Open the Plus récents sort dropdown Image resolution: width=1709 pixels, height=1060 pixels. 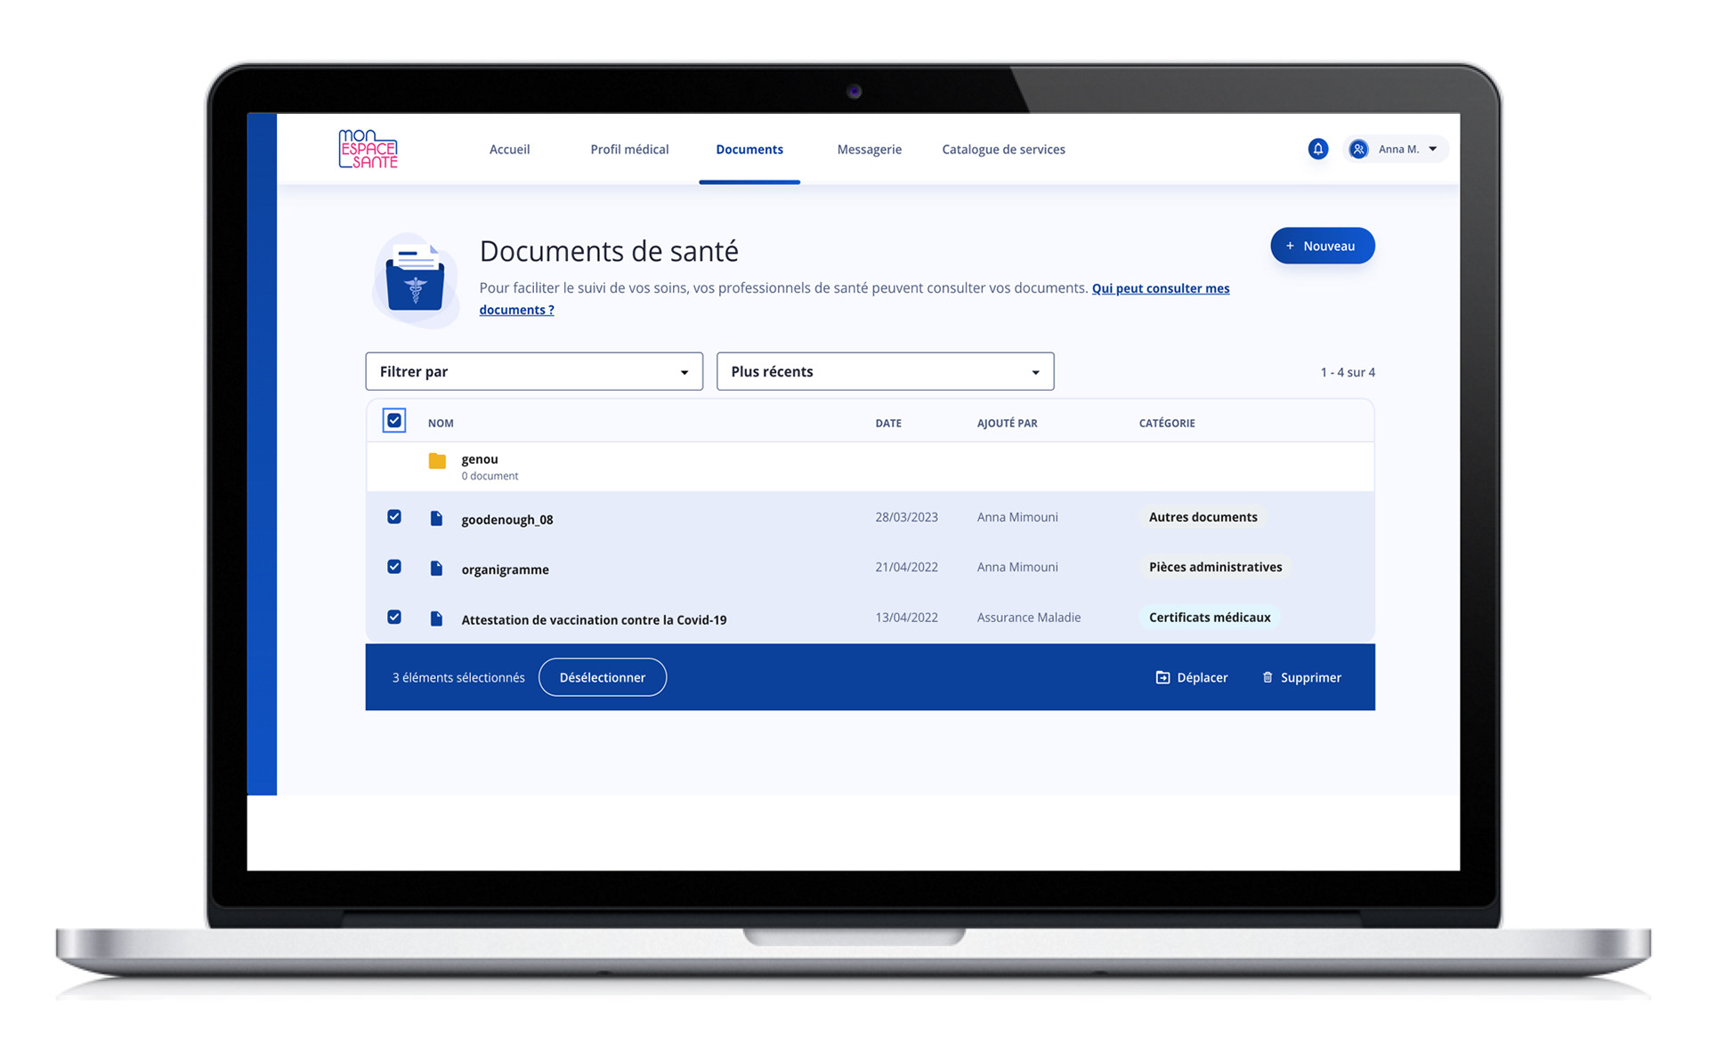(885, 372)
